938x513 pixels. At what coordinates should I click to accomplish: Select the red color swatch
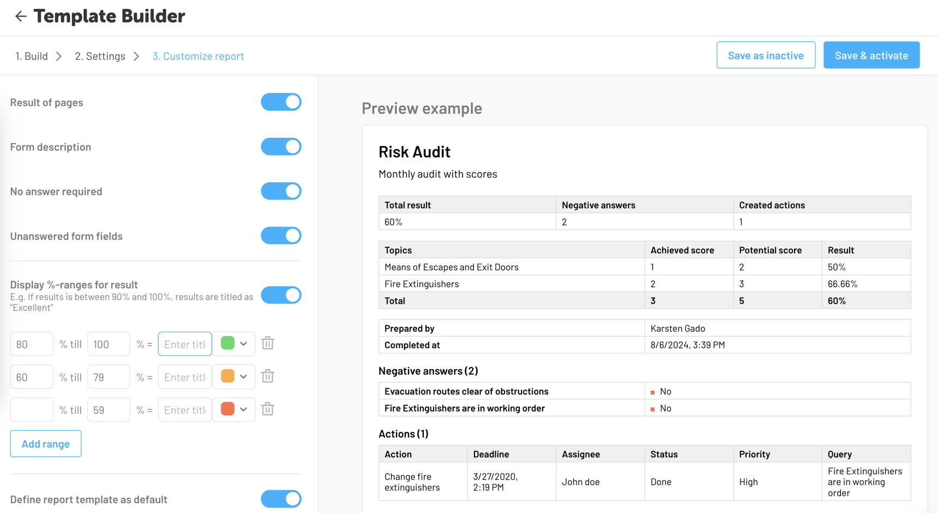[x=227, y=409]
